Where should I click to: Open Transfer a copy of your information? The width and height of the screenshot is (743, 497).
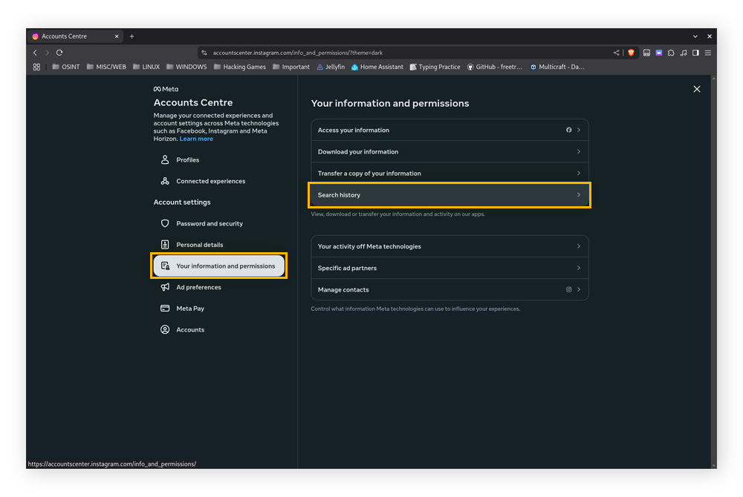450,174
